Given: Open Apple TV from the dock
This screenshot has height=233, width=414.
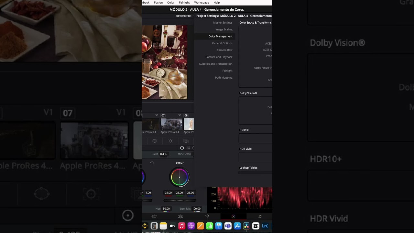Looking at the screenshot, I should pyautogui.click(x=172, y=226).
